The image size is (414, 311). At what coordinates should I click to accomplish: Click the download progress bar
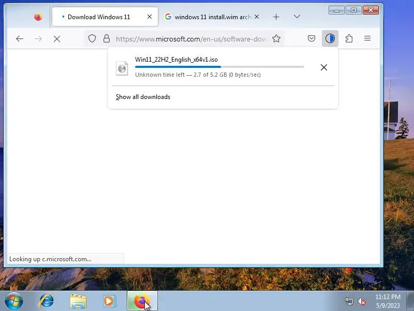point(219,67)
